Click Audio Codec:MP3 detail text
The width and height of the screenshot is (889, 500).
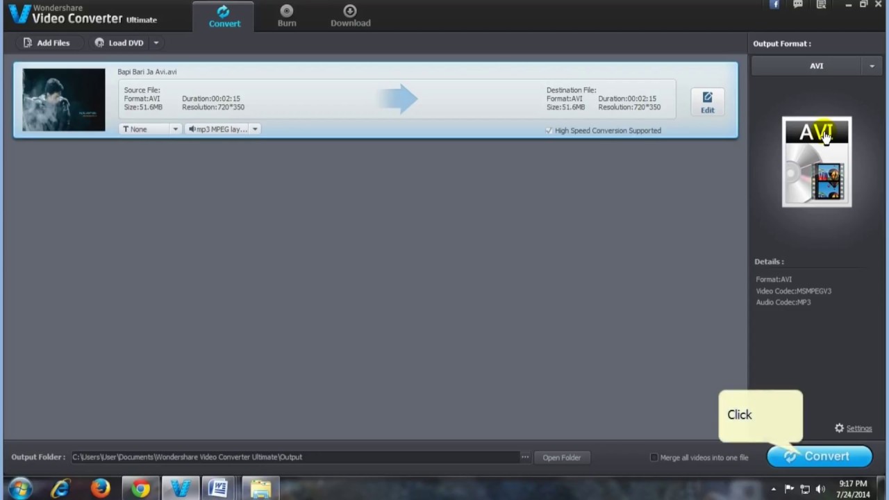click(x=783, y=302)
